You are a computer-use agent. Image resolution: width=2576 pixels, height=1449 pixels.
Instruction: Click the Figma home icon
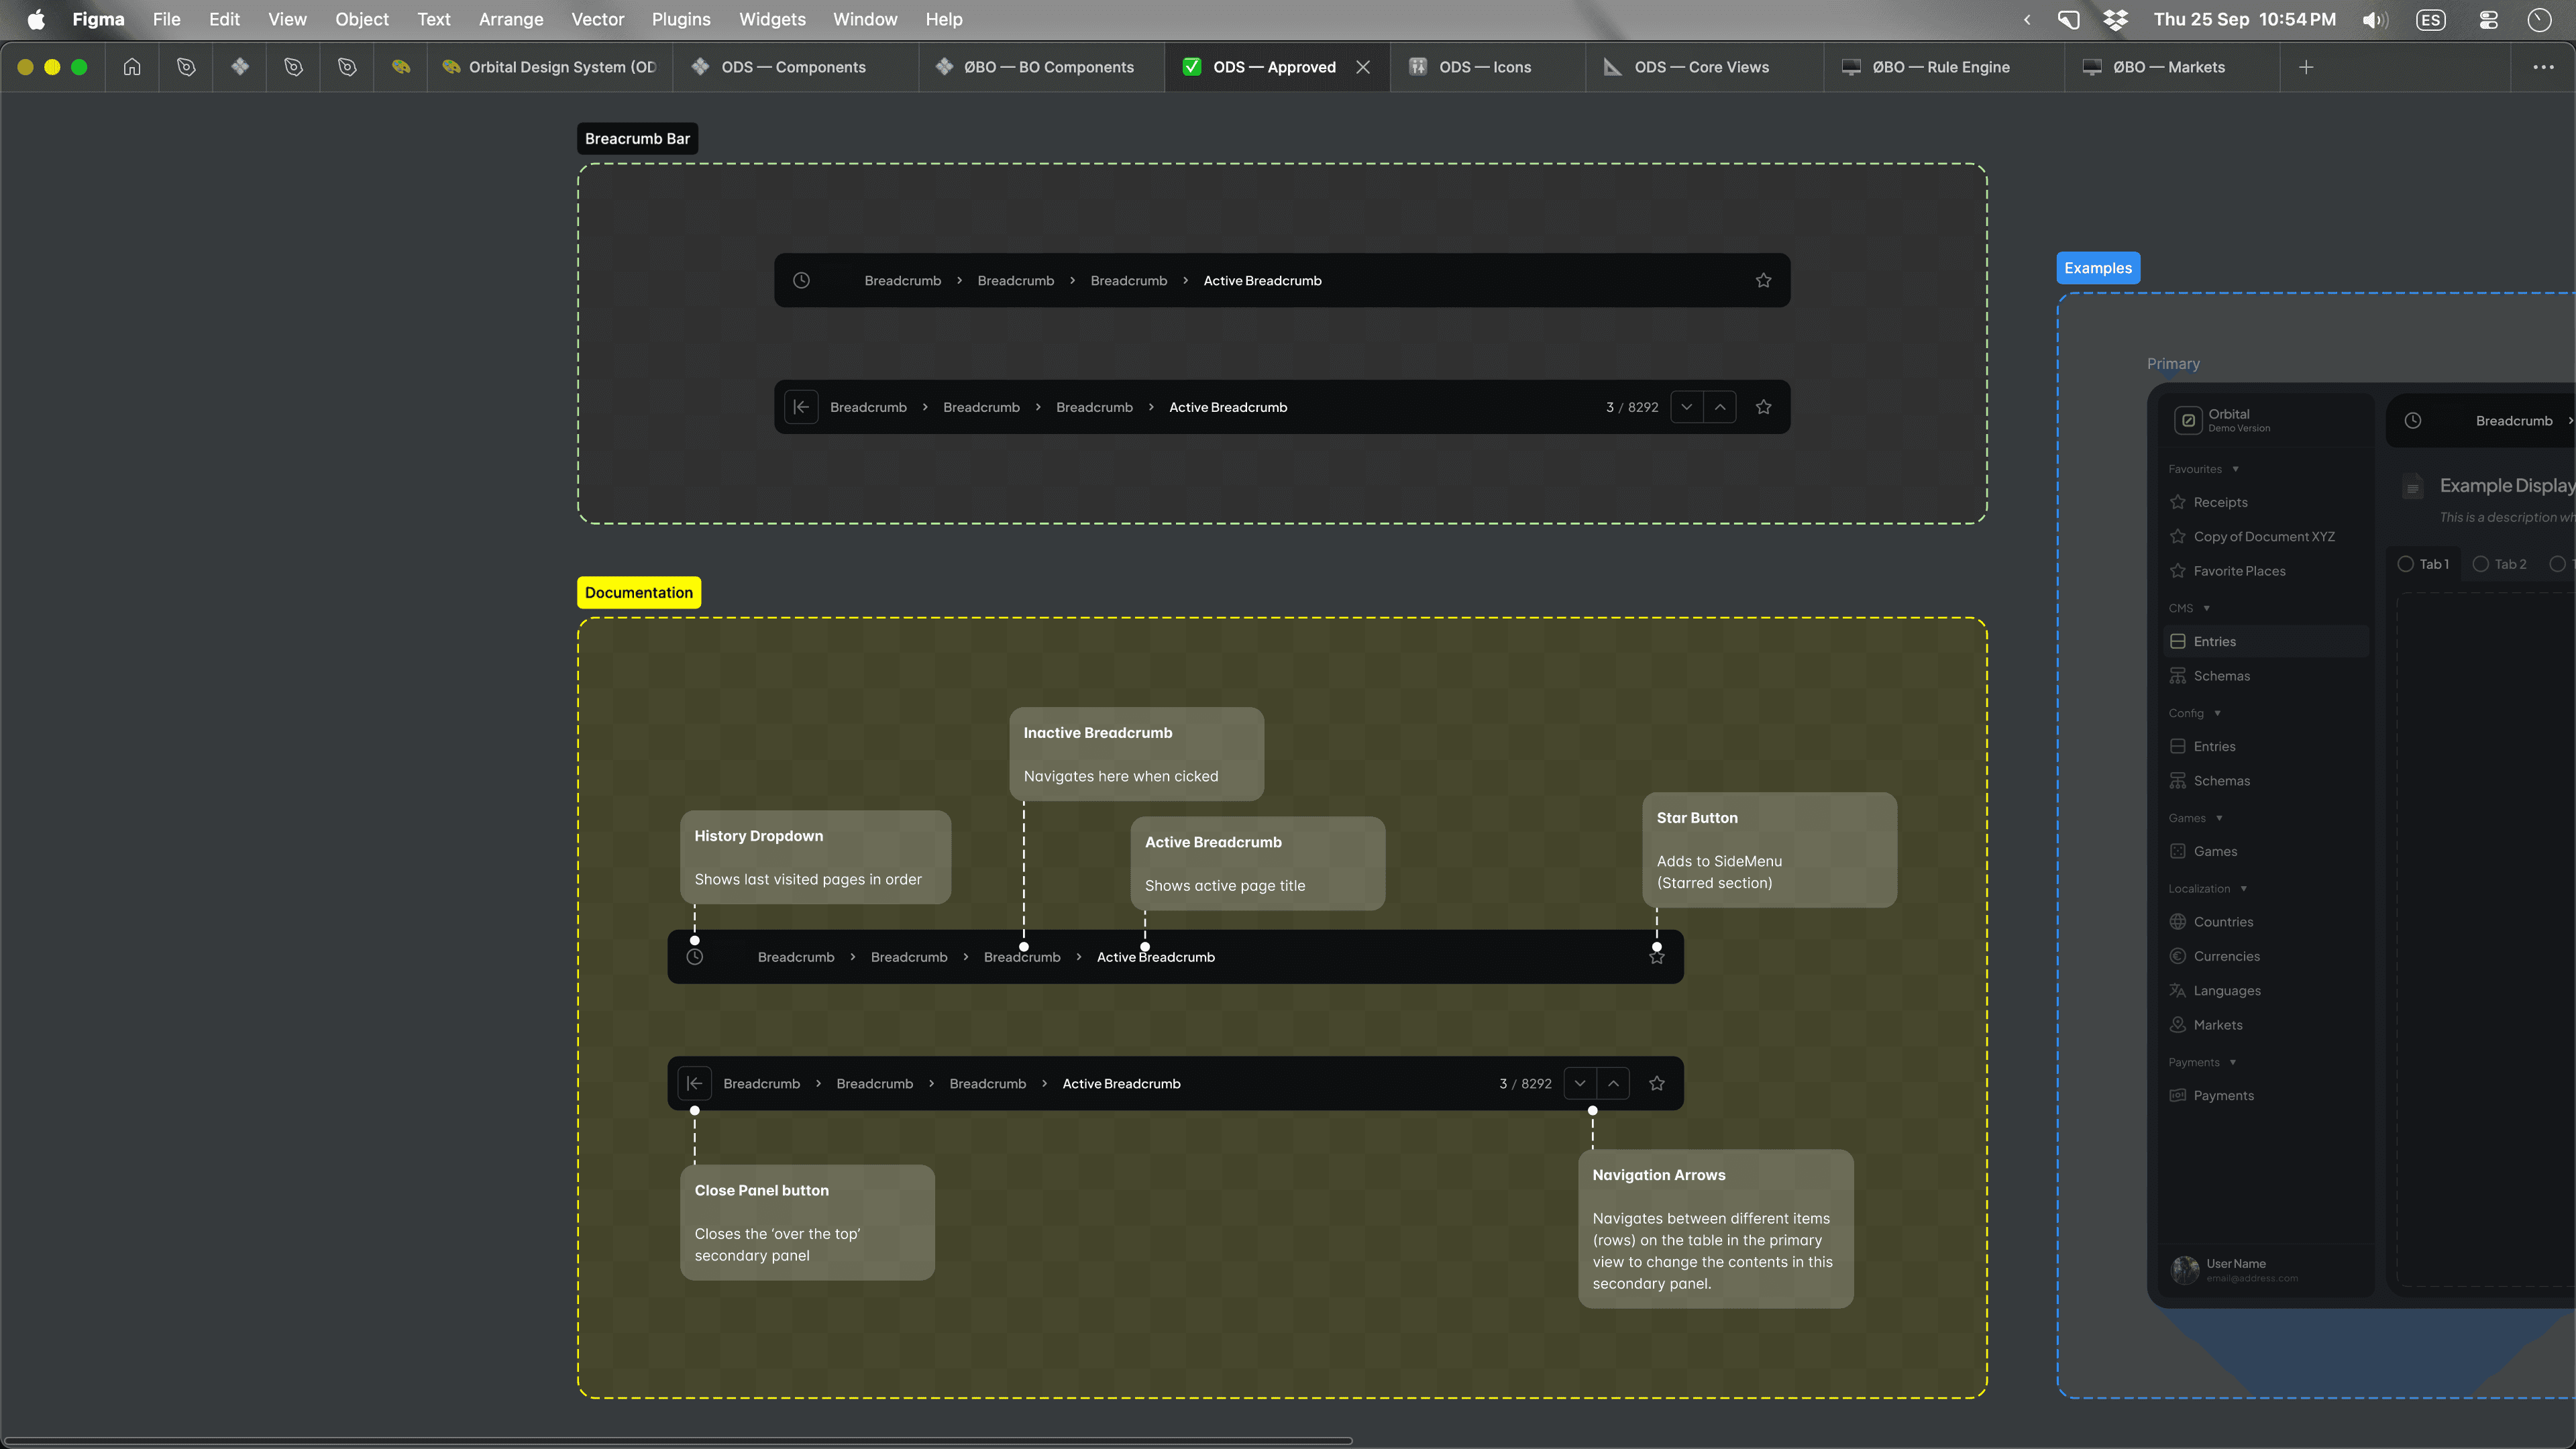tap(132, 67)
